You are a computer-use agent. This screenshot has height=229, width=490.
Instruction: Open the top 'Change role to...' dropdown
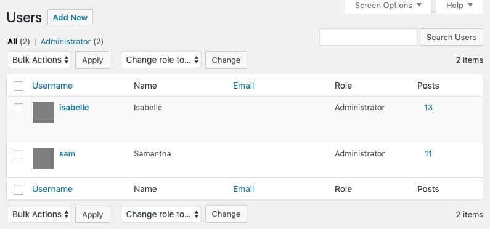[x=161, y=60]
